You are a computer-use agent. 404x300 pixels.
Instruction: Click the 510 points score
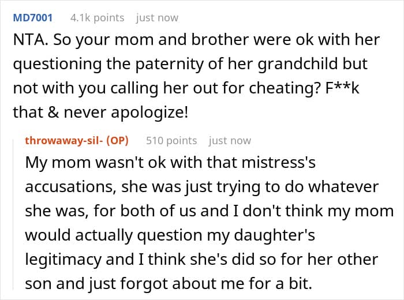[171, 140]
